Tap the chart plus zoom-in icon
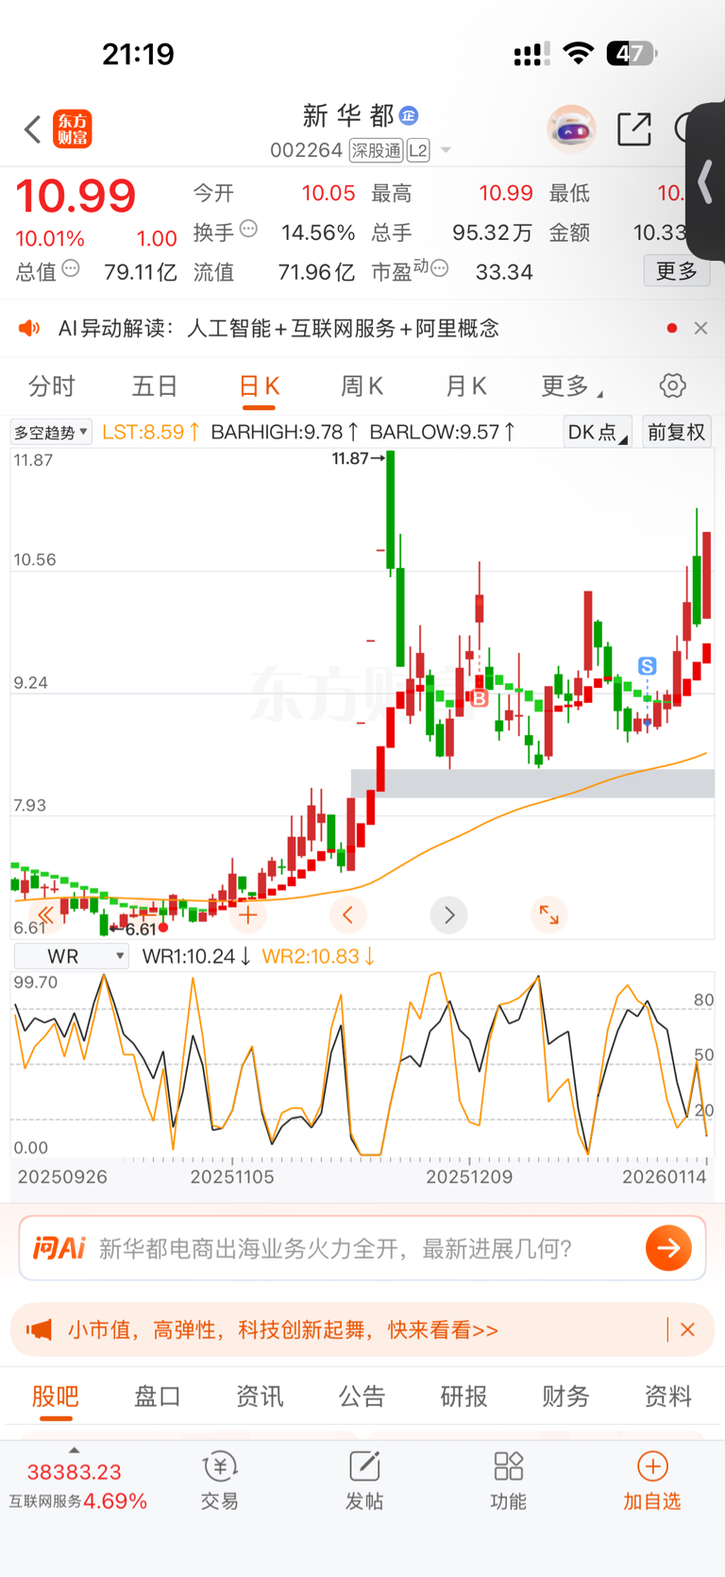This screenshot has width=725, height=1577. pyautogui.click(x=247, y=915)
